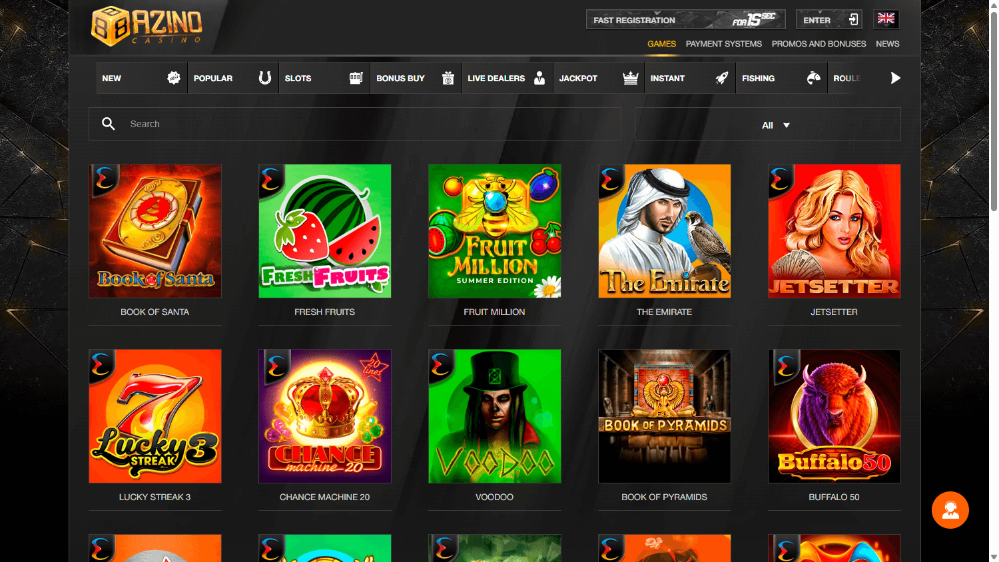
Task: Select the Popular horseshoe category icon
Action: pos(264,77)
